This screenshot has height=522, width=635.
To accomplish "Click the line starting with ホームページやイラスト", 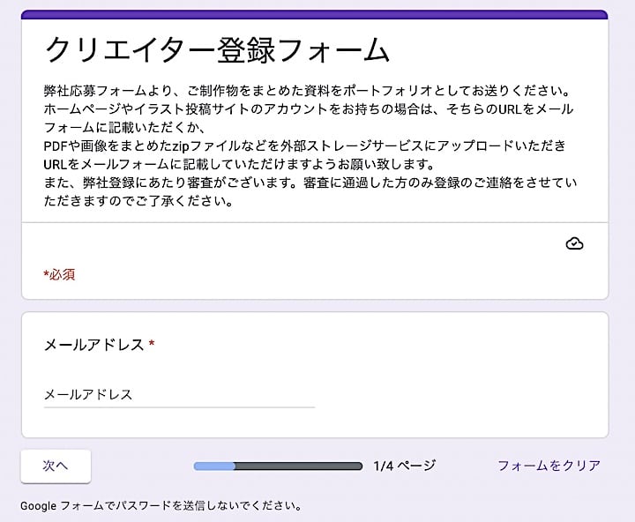I will coord(309,109).
